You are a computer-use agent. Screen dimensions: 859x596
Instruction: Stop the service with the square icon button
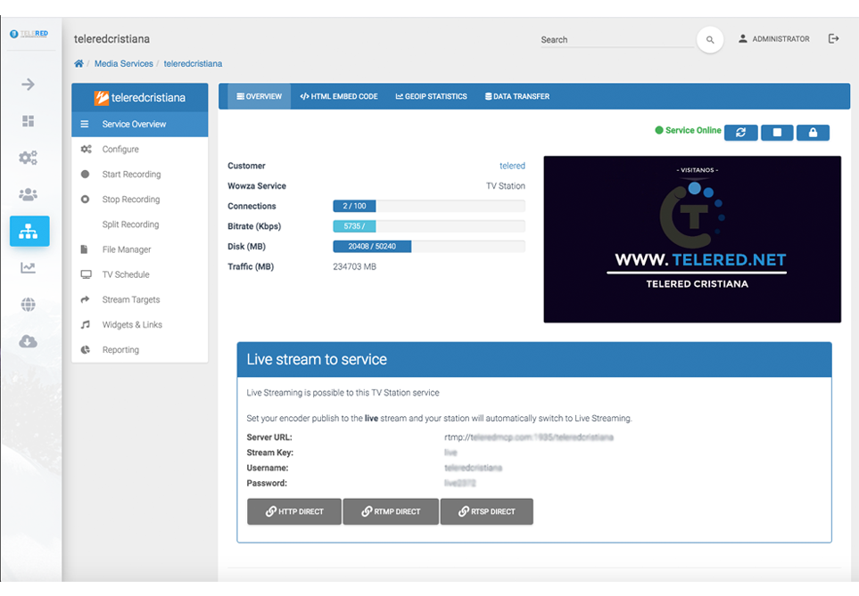point(777,133)
